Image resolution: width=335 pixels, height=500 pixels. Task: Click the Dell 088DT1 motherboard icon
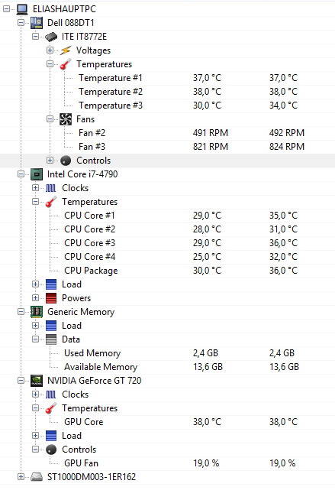tap(37, 23)
